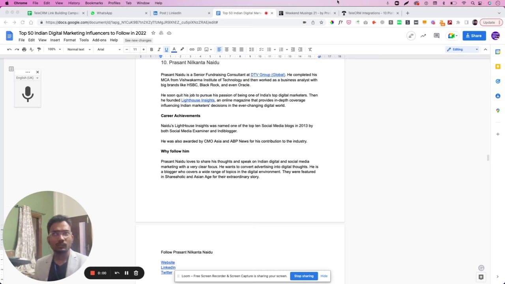Restart the Loom recording
Screen dimensions: 505x284
click(117, 273)
